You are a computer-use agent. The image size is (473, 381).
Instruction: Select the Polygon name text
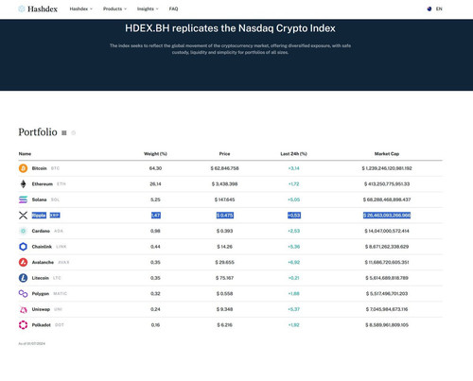coord(41,294)
